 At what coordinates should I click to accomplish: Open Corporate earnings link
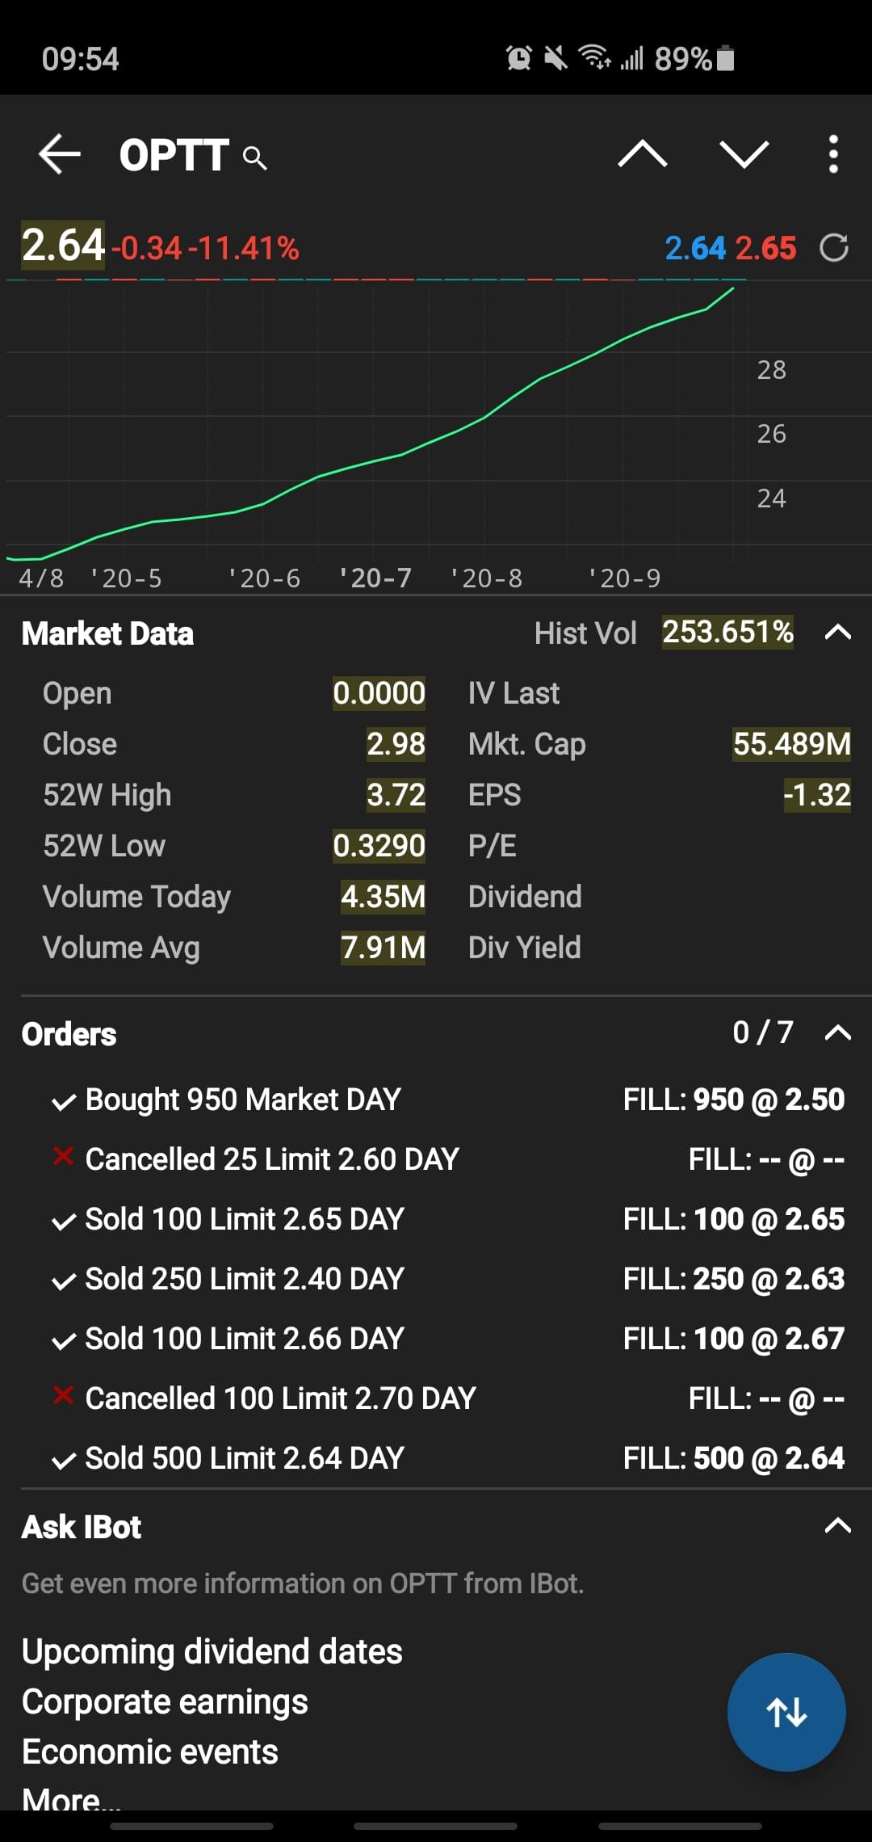pyautogui.click(x=165, y=1701)
